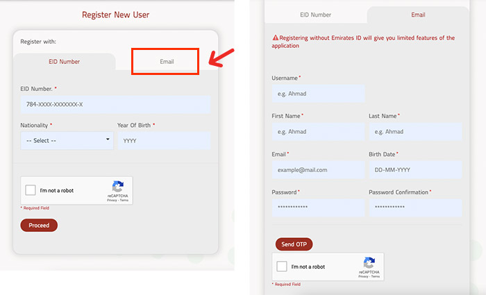Click the Birth Date input field
The image size is (486, 295).
point(415,170)
